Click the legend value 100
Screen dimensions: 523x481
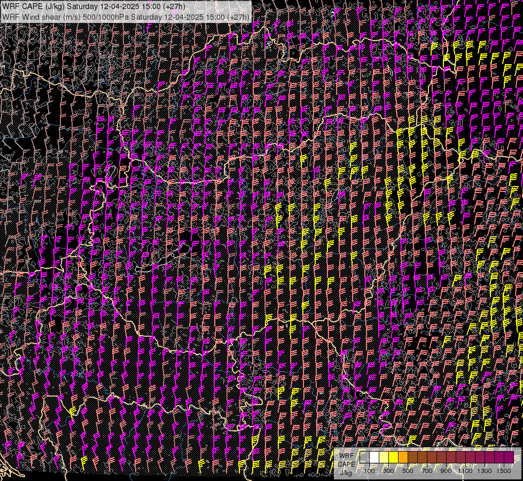370,471
